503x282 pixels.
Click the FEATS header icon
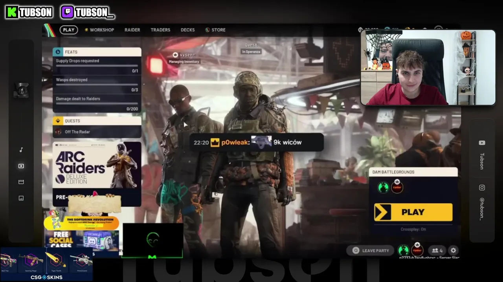tap(58, 52)
